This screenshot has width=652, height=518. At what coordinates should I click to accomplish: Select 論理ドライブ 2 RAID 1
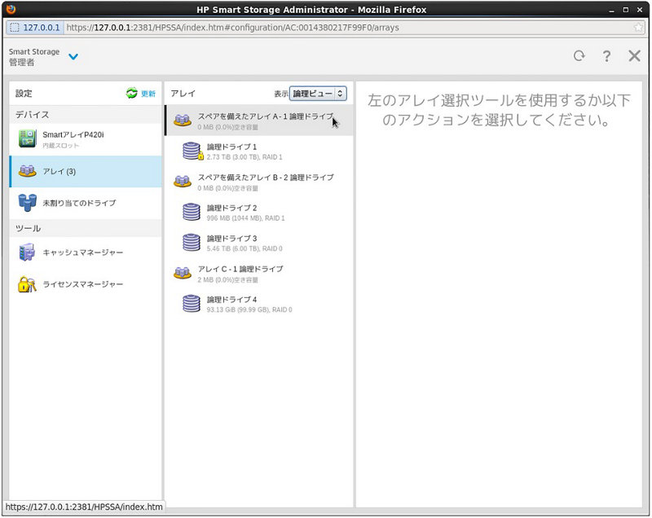(x=244, y=213)
